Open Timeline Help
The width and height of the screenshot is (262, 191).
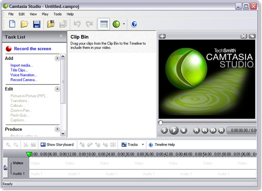(x=162, y=145)
